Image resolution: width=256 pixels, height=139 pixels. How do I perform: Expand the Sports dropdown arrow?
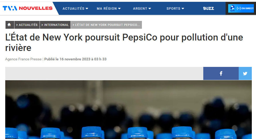tap(183, 8)
